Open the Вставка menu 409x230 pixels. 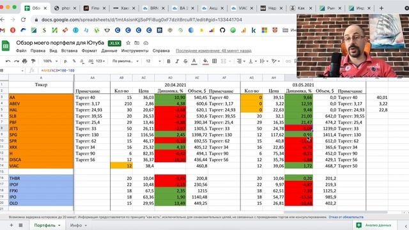pyautogui.click(x=69, y=50)
